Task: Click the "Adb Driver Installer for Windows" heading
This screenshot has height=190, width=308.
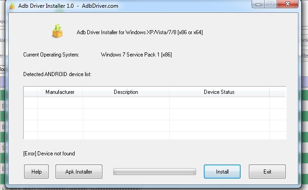Action: click(x=140, y=33)
